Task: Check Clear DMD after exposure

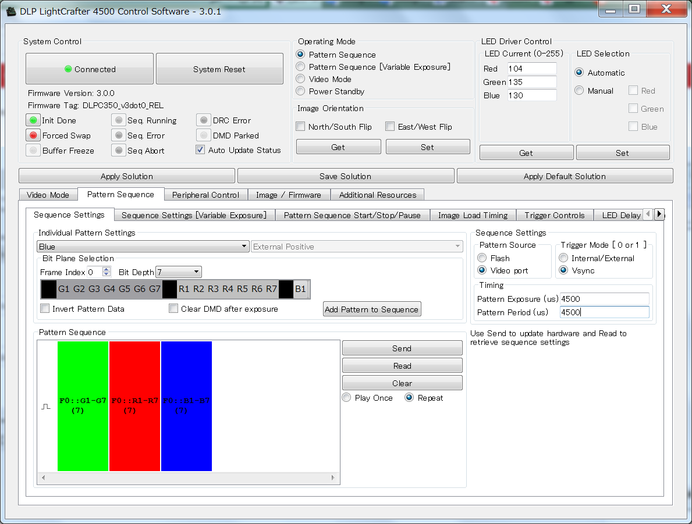Action: pos(173,308)
